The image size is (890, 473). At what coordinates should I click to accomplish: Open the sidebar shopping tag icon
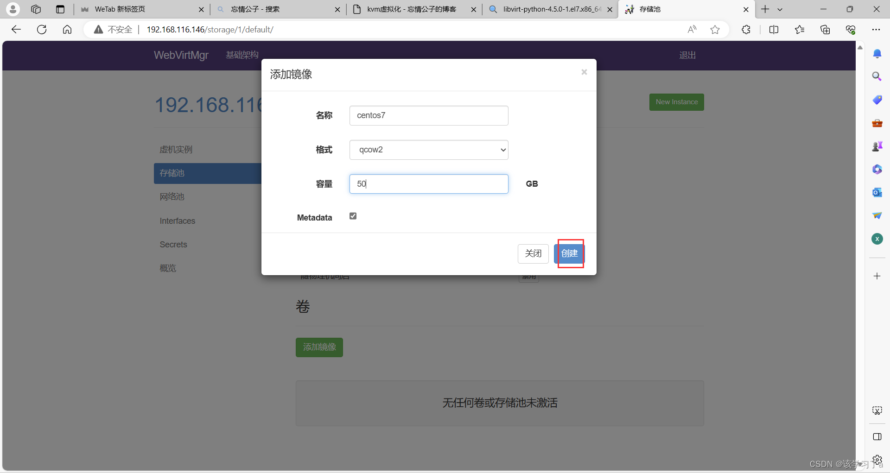[877, 100]
